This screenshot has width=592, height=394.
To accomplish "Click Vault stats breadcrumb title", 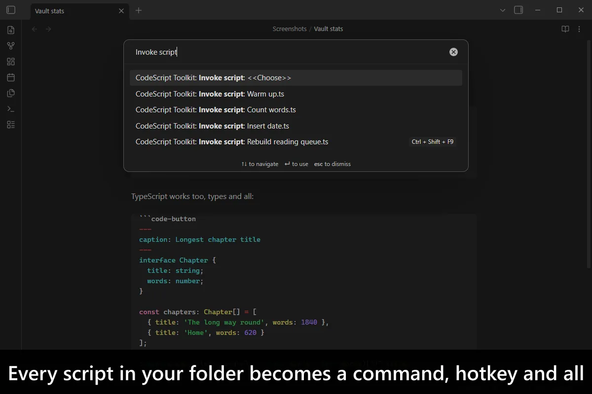I will (329, 29).
